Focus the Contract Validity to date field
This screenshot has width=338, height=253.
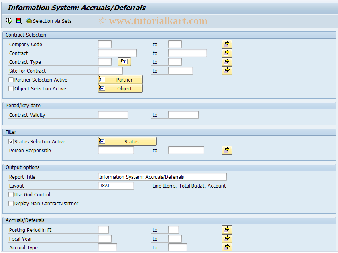pyautogui.click(x=183, y=115)
